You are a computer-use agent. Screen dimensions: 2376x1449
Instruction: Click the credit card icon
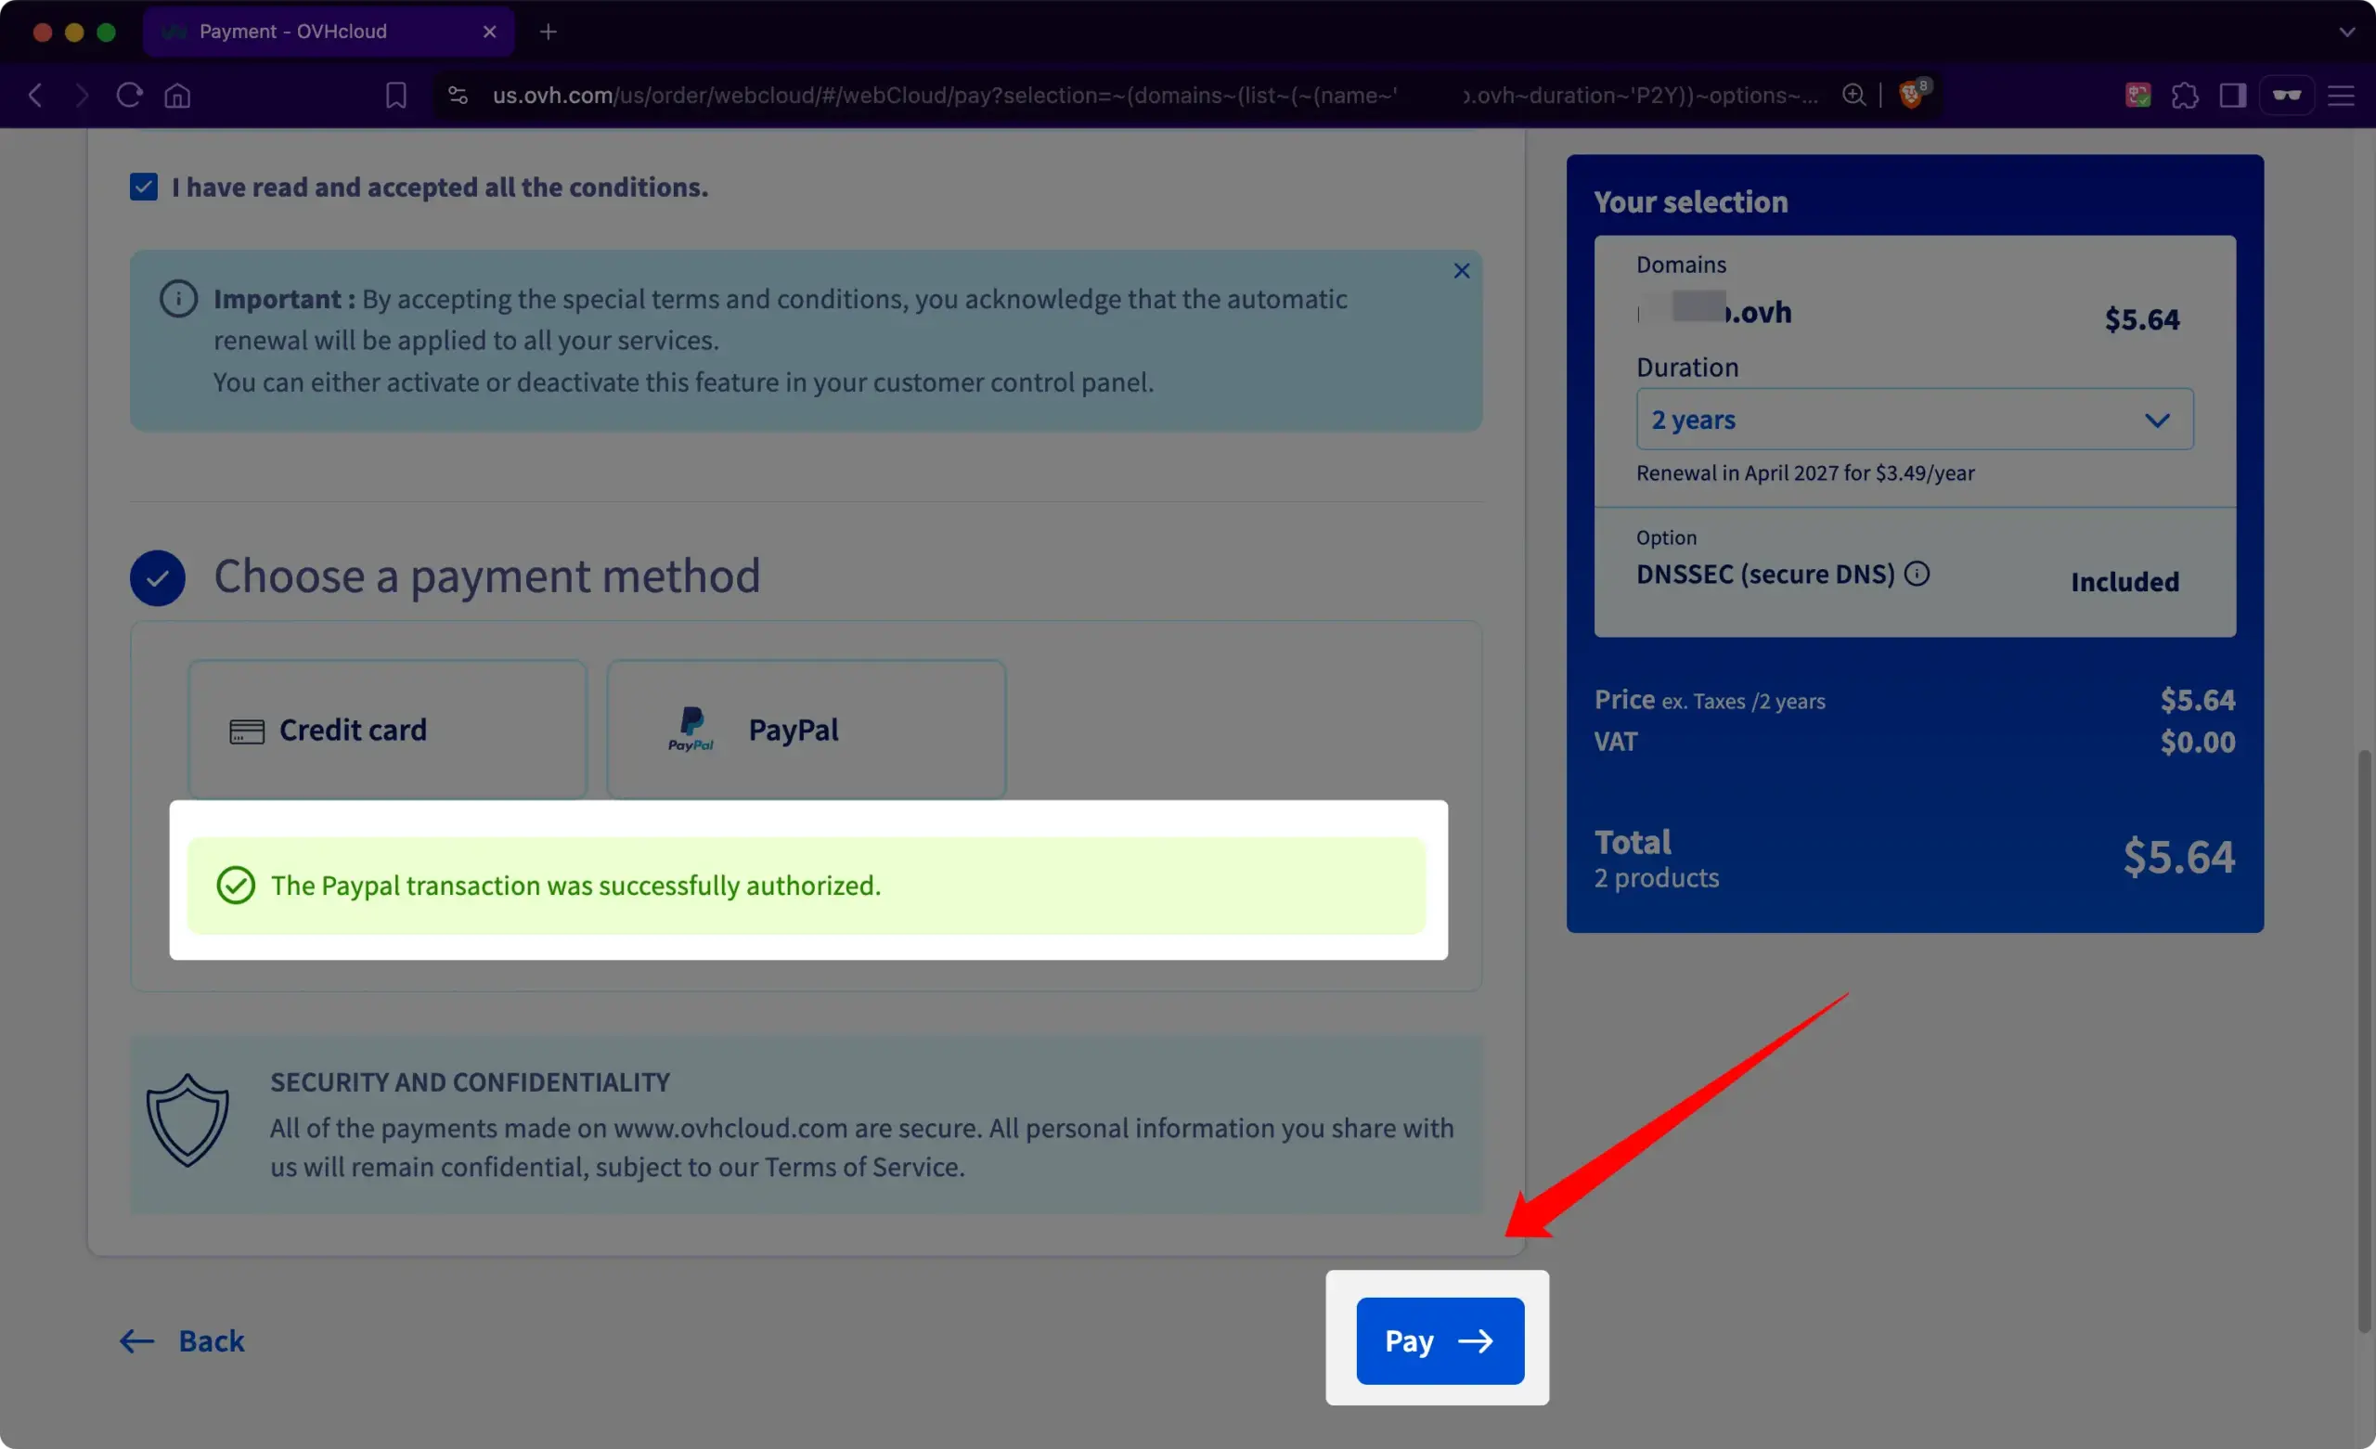[x=247, y=731]
